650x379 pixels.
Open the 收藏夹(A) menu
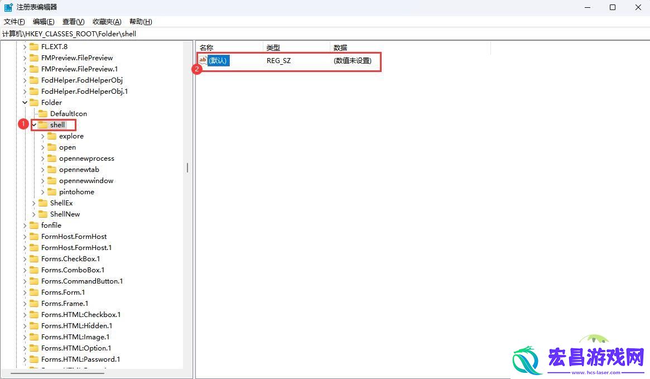[x=107, y=22]
